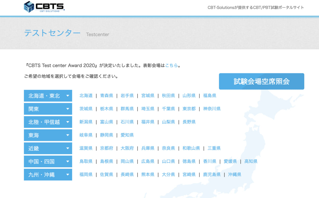This screenshot has height=198, width=319.
Task: Expand the 中国・四国 region dropdown
Action: click(x=48, y=162)
